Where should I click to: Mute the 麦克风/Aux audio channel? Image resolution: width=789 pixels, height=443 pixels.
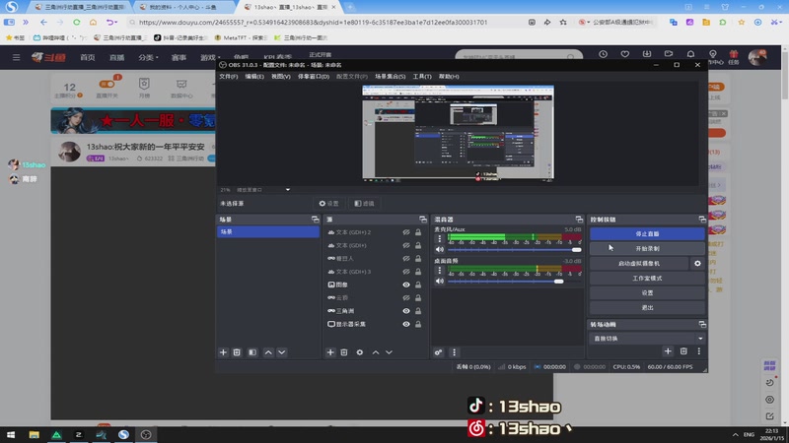coord(440,250)
